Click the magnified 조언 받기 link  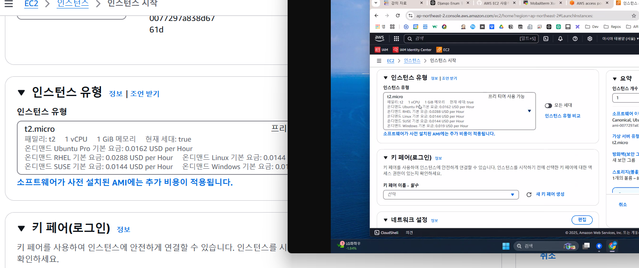145,94
